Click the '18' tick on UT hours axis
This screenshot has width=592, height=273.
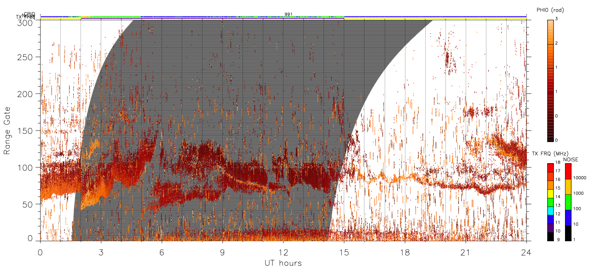pos(405,252)
